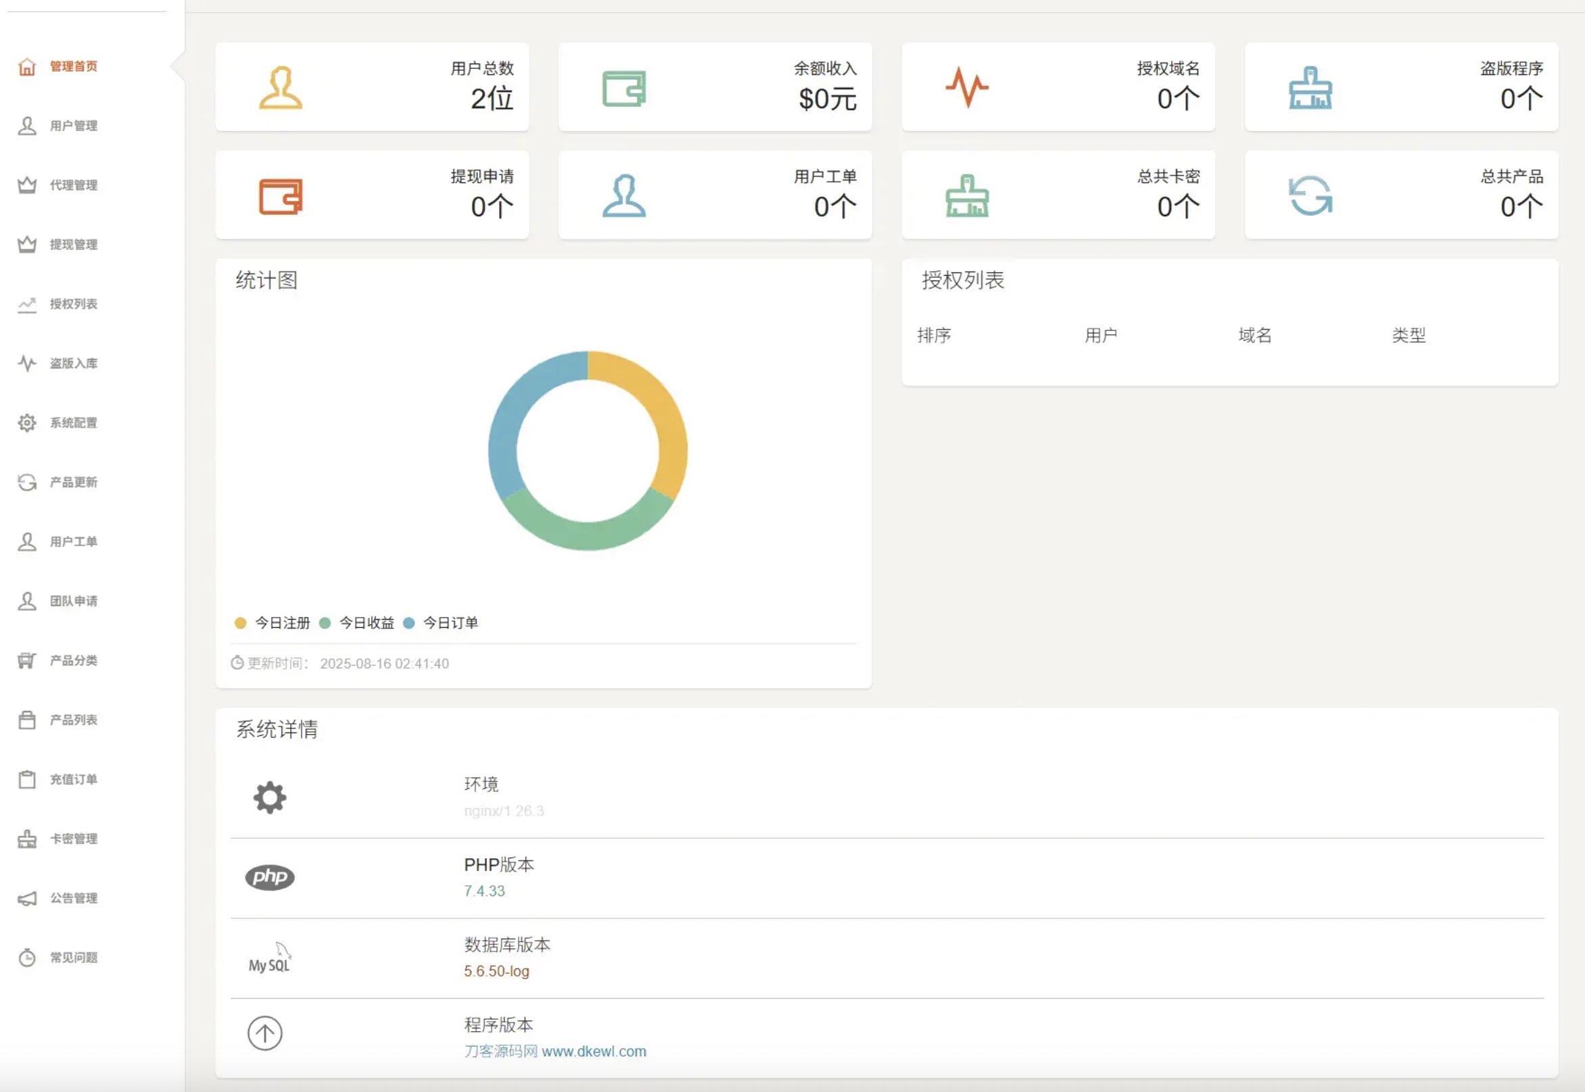This screenshot has width=1585, height=1092.
Task: Go to 卡密管理 in sidebar
Action: point(73,839)
